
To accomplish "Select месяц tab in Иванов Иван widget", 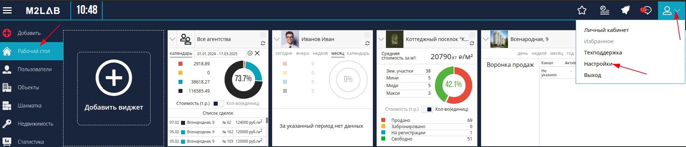I will [x=338, y=53].
